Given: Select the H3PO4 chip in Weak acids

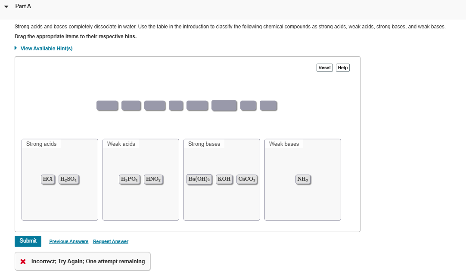Looking at the screenshot, I should pyautogui.click(x=130, y=179).
